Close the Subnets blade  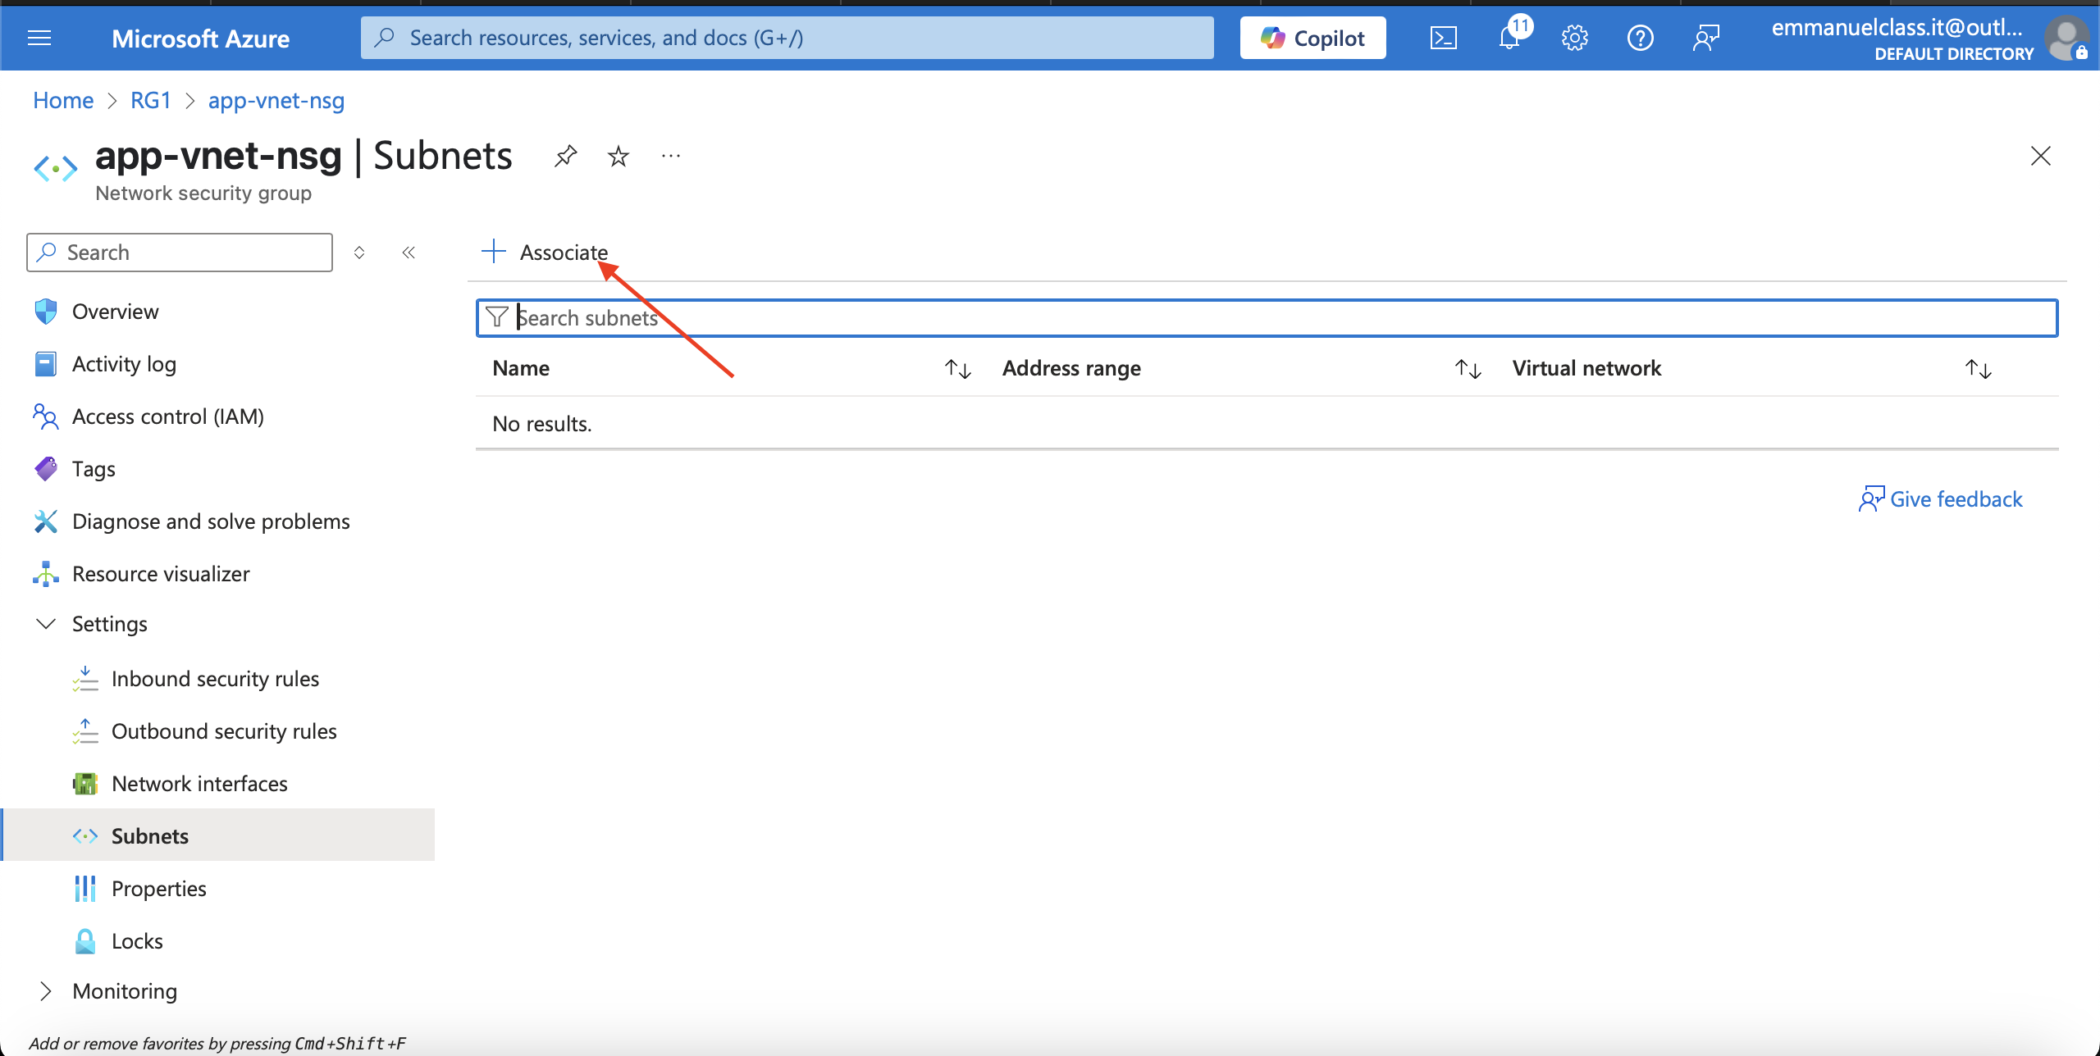click(2040, 156)
